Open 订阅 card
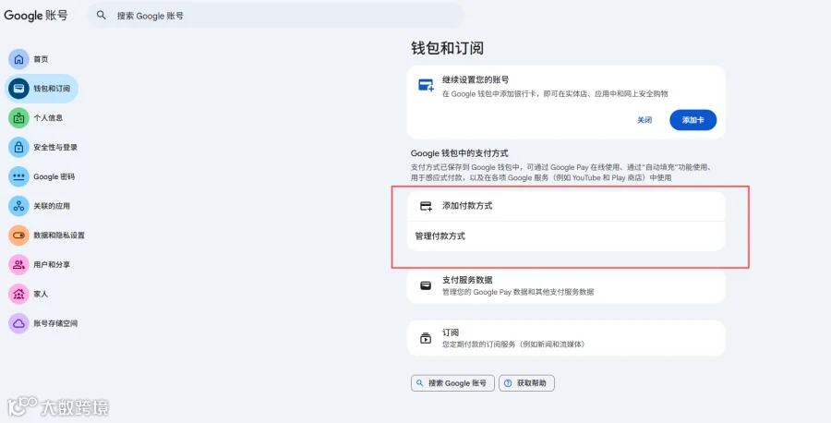Screen dimensions: 831x423 point(565,338)
